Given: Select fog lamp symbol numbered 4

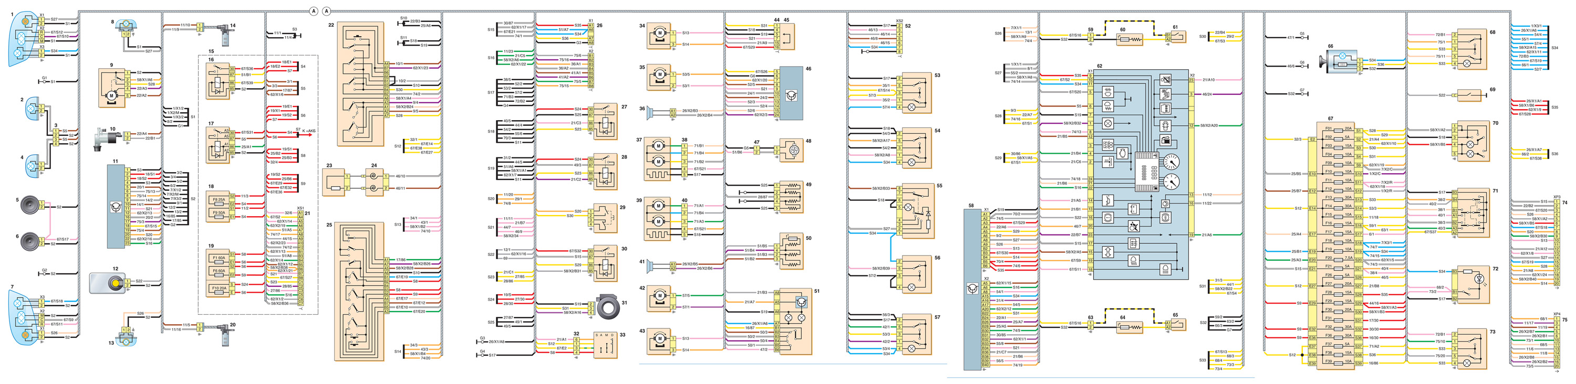Looking at the screenshot, I should (33, 166).
